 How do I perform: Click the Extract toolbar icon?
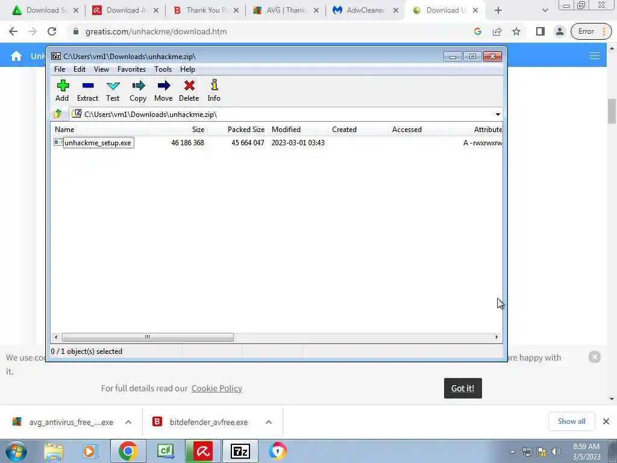click(x=87, y=91)
